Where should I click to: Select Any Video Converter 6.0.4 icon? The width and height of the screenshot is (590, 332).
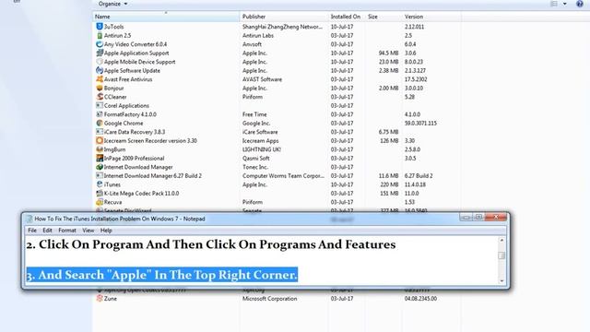100,44
